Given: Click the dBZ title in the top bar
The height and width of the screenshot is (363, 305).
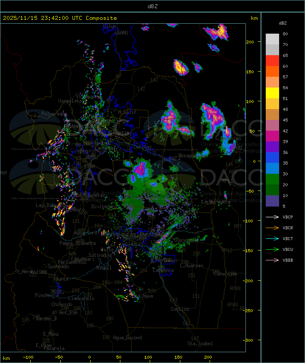Looking at the screenshot, I should tap(153, 6).
